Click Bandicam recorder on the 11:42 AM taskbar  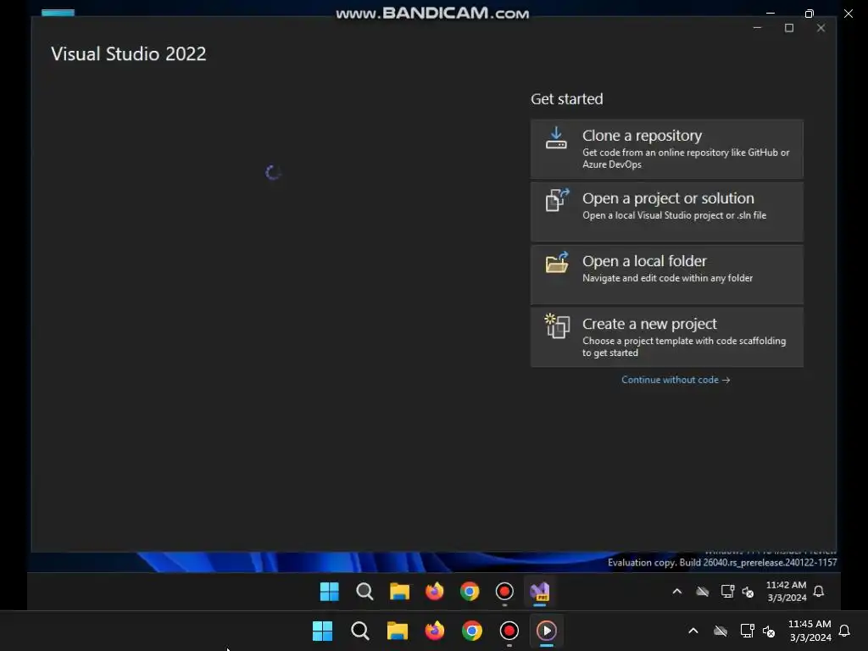tap(504, 591)
